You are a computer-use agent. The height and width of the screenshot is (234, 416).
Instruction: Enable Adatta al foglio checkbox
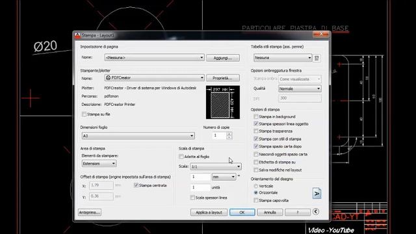pos(181,157)
